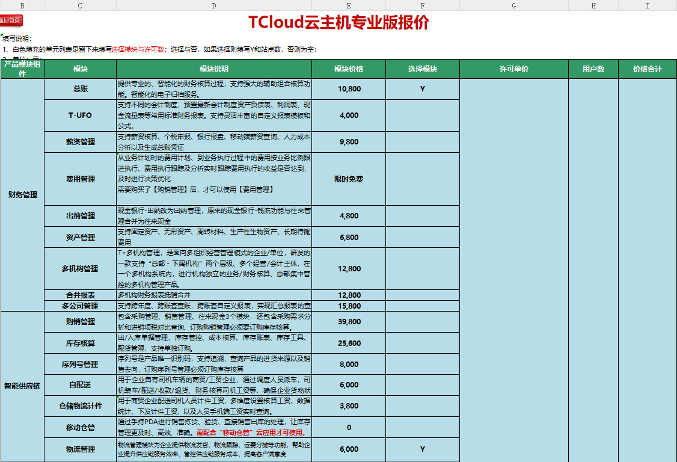
Task: Click the 许可单价 header cell
Action: 514,69
